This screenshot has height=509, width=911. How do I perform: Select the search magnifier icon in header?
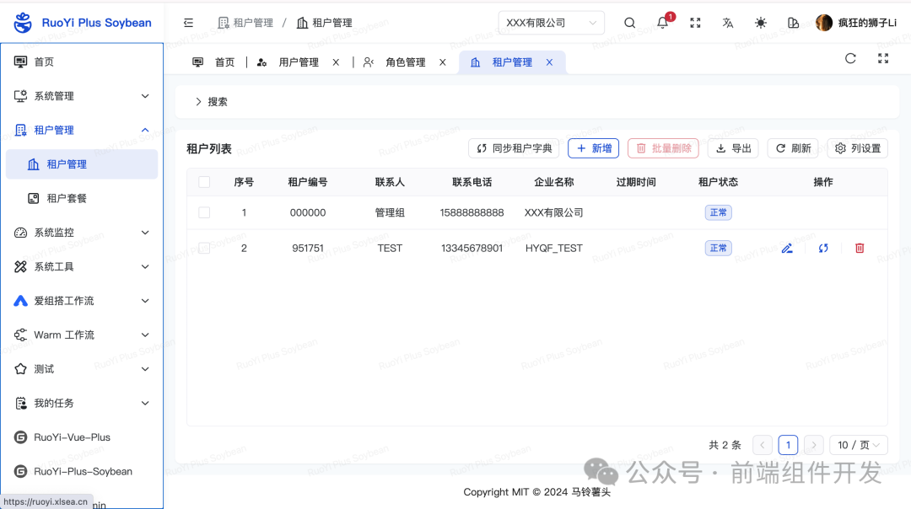click(x=629, y=23)
